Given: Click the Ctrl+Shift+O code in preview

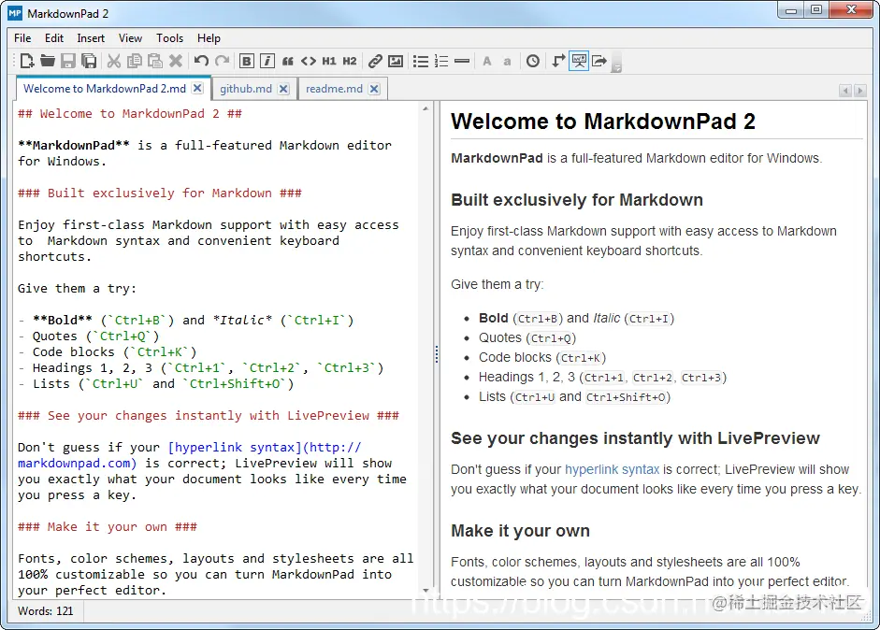Looking at the screenshot, I should click(627, 397).
